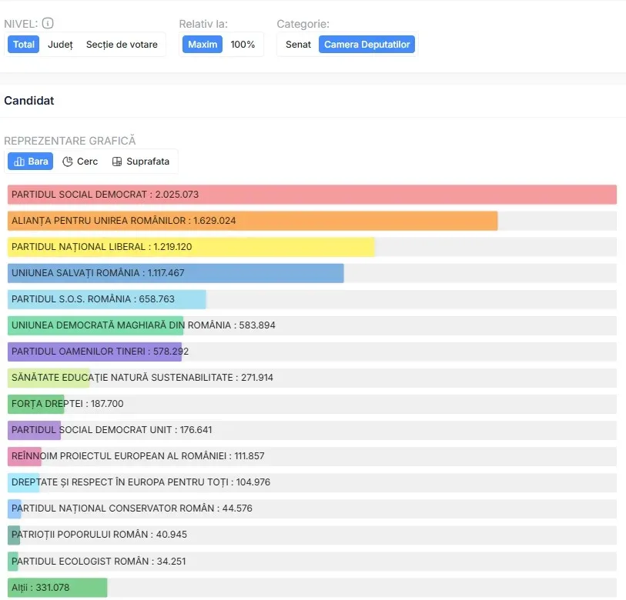Click the purple Partidul Oamenilor Tineri bar
The image size is (626, 600).
pyautogui.click(x=95, y=352)
